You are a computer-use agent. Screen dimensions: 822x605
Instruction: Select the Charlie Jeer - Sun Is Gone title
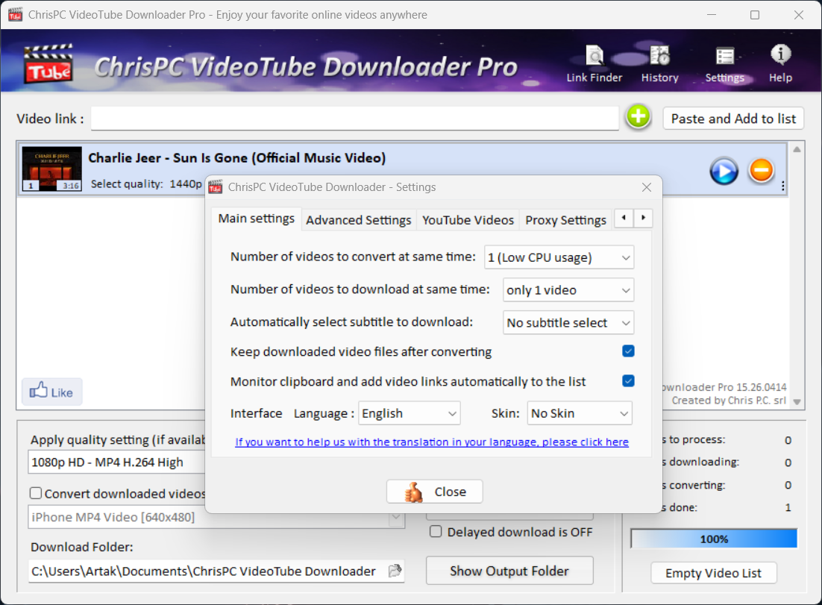(x=237, y=158)
